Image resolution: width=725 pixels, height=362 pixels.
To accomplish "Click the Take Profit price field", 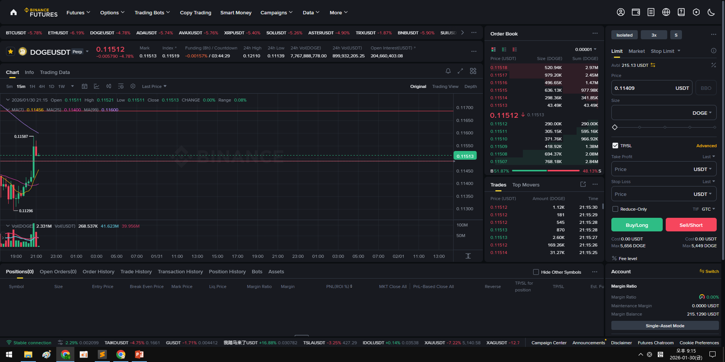I will tap(664, 169).
